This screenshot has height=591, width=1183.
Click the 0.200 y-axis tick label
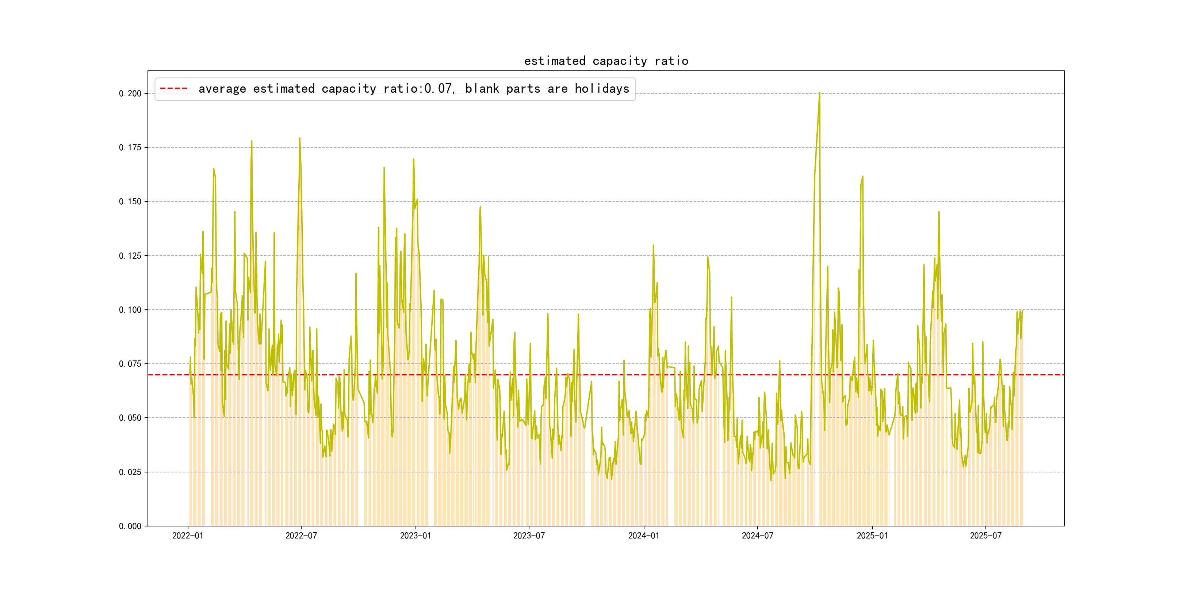(x=130, y=94)
